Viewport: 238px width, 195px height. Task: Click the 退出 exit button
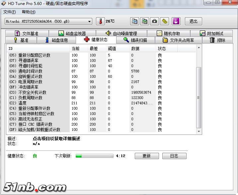[x=193, y=21]
